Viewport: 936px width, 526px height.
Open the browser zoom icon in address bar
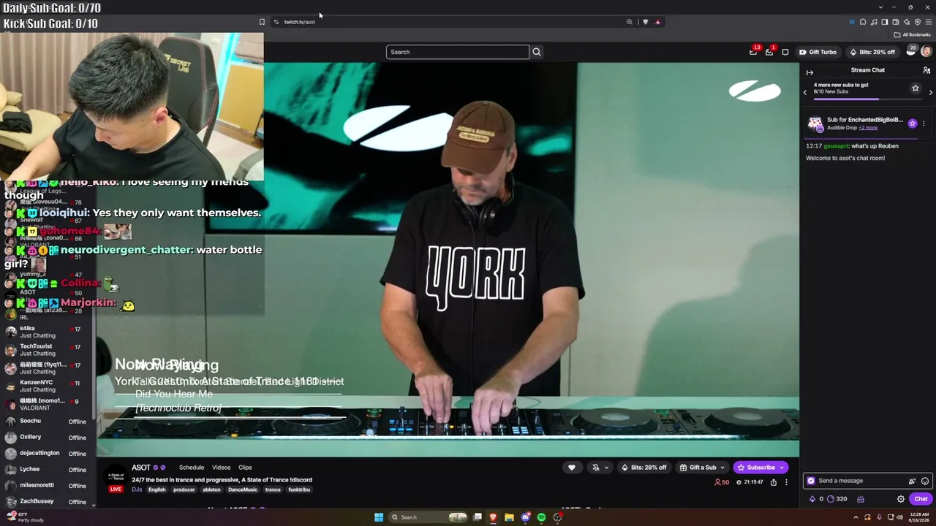click(629, 22)
